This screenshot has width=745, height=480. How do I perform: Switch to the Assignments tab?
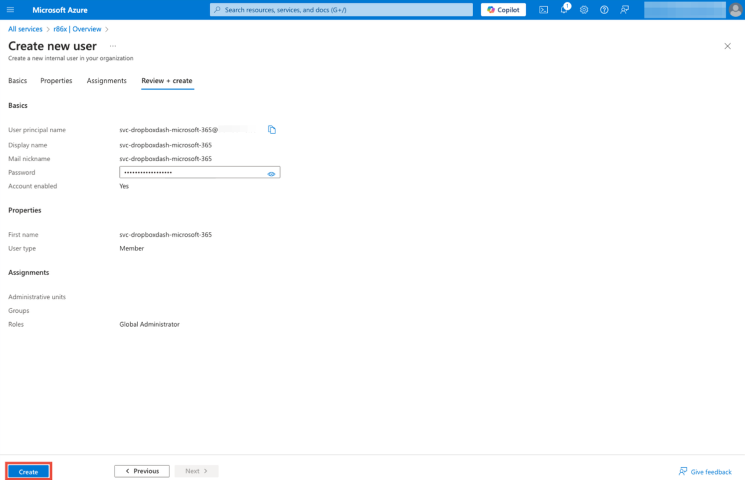(107, 80)
